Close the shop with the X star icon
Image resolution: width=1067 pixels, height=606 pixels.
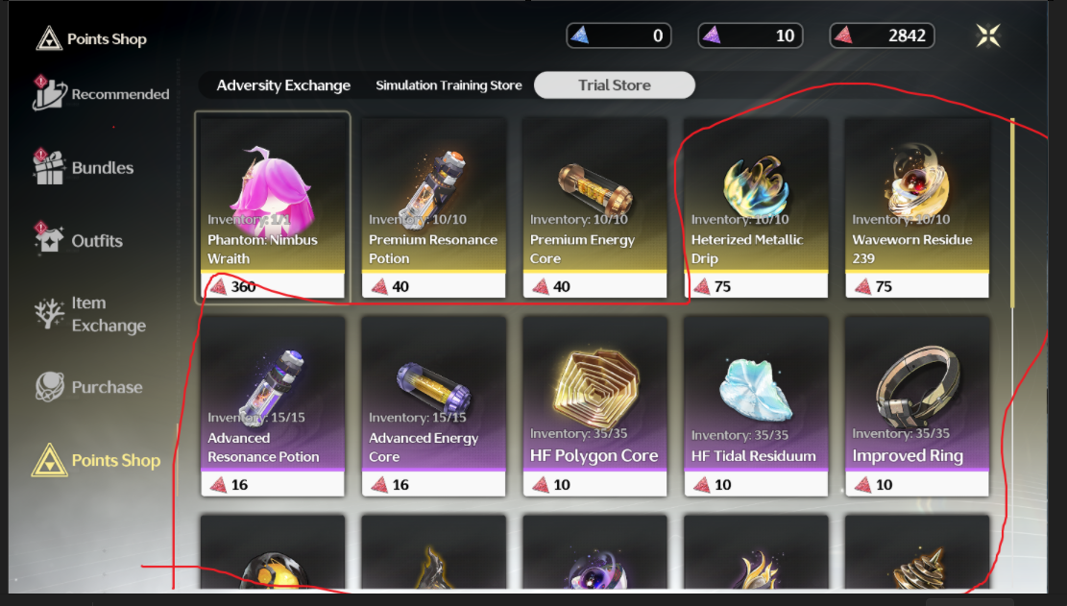[x=987, y=36]
